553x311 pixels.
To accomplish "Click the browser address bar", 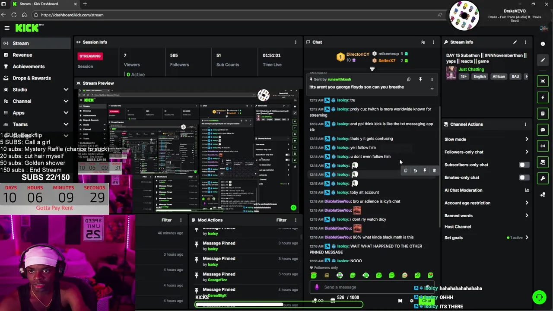I will [x=233, y=15].
